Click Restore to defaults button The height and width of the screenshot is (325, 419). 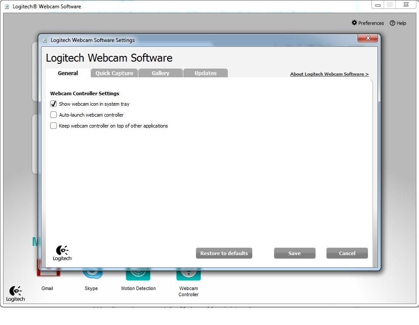click(224, 253)
